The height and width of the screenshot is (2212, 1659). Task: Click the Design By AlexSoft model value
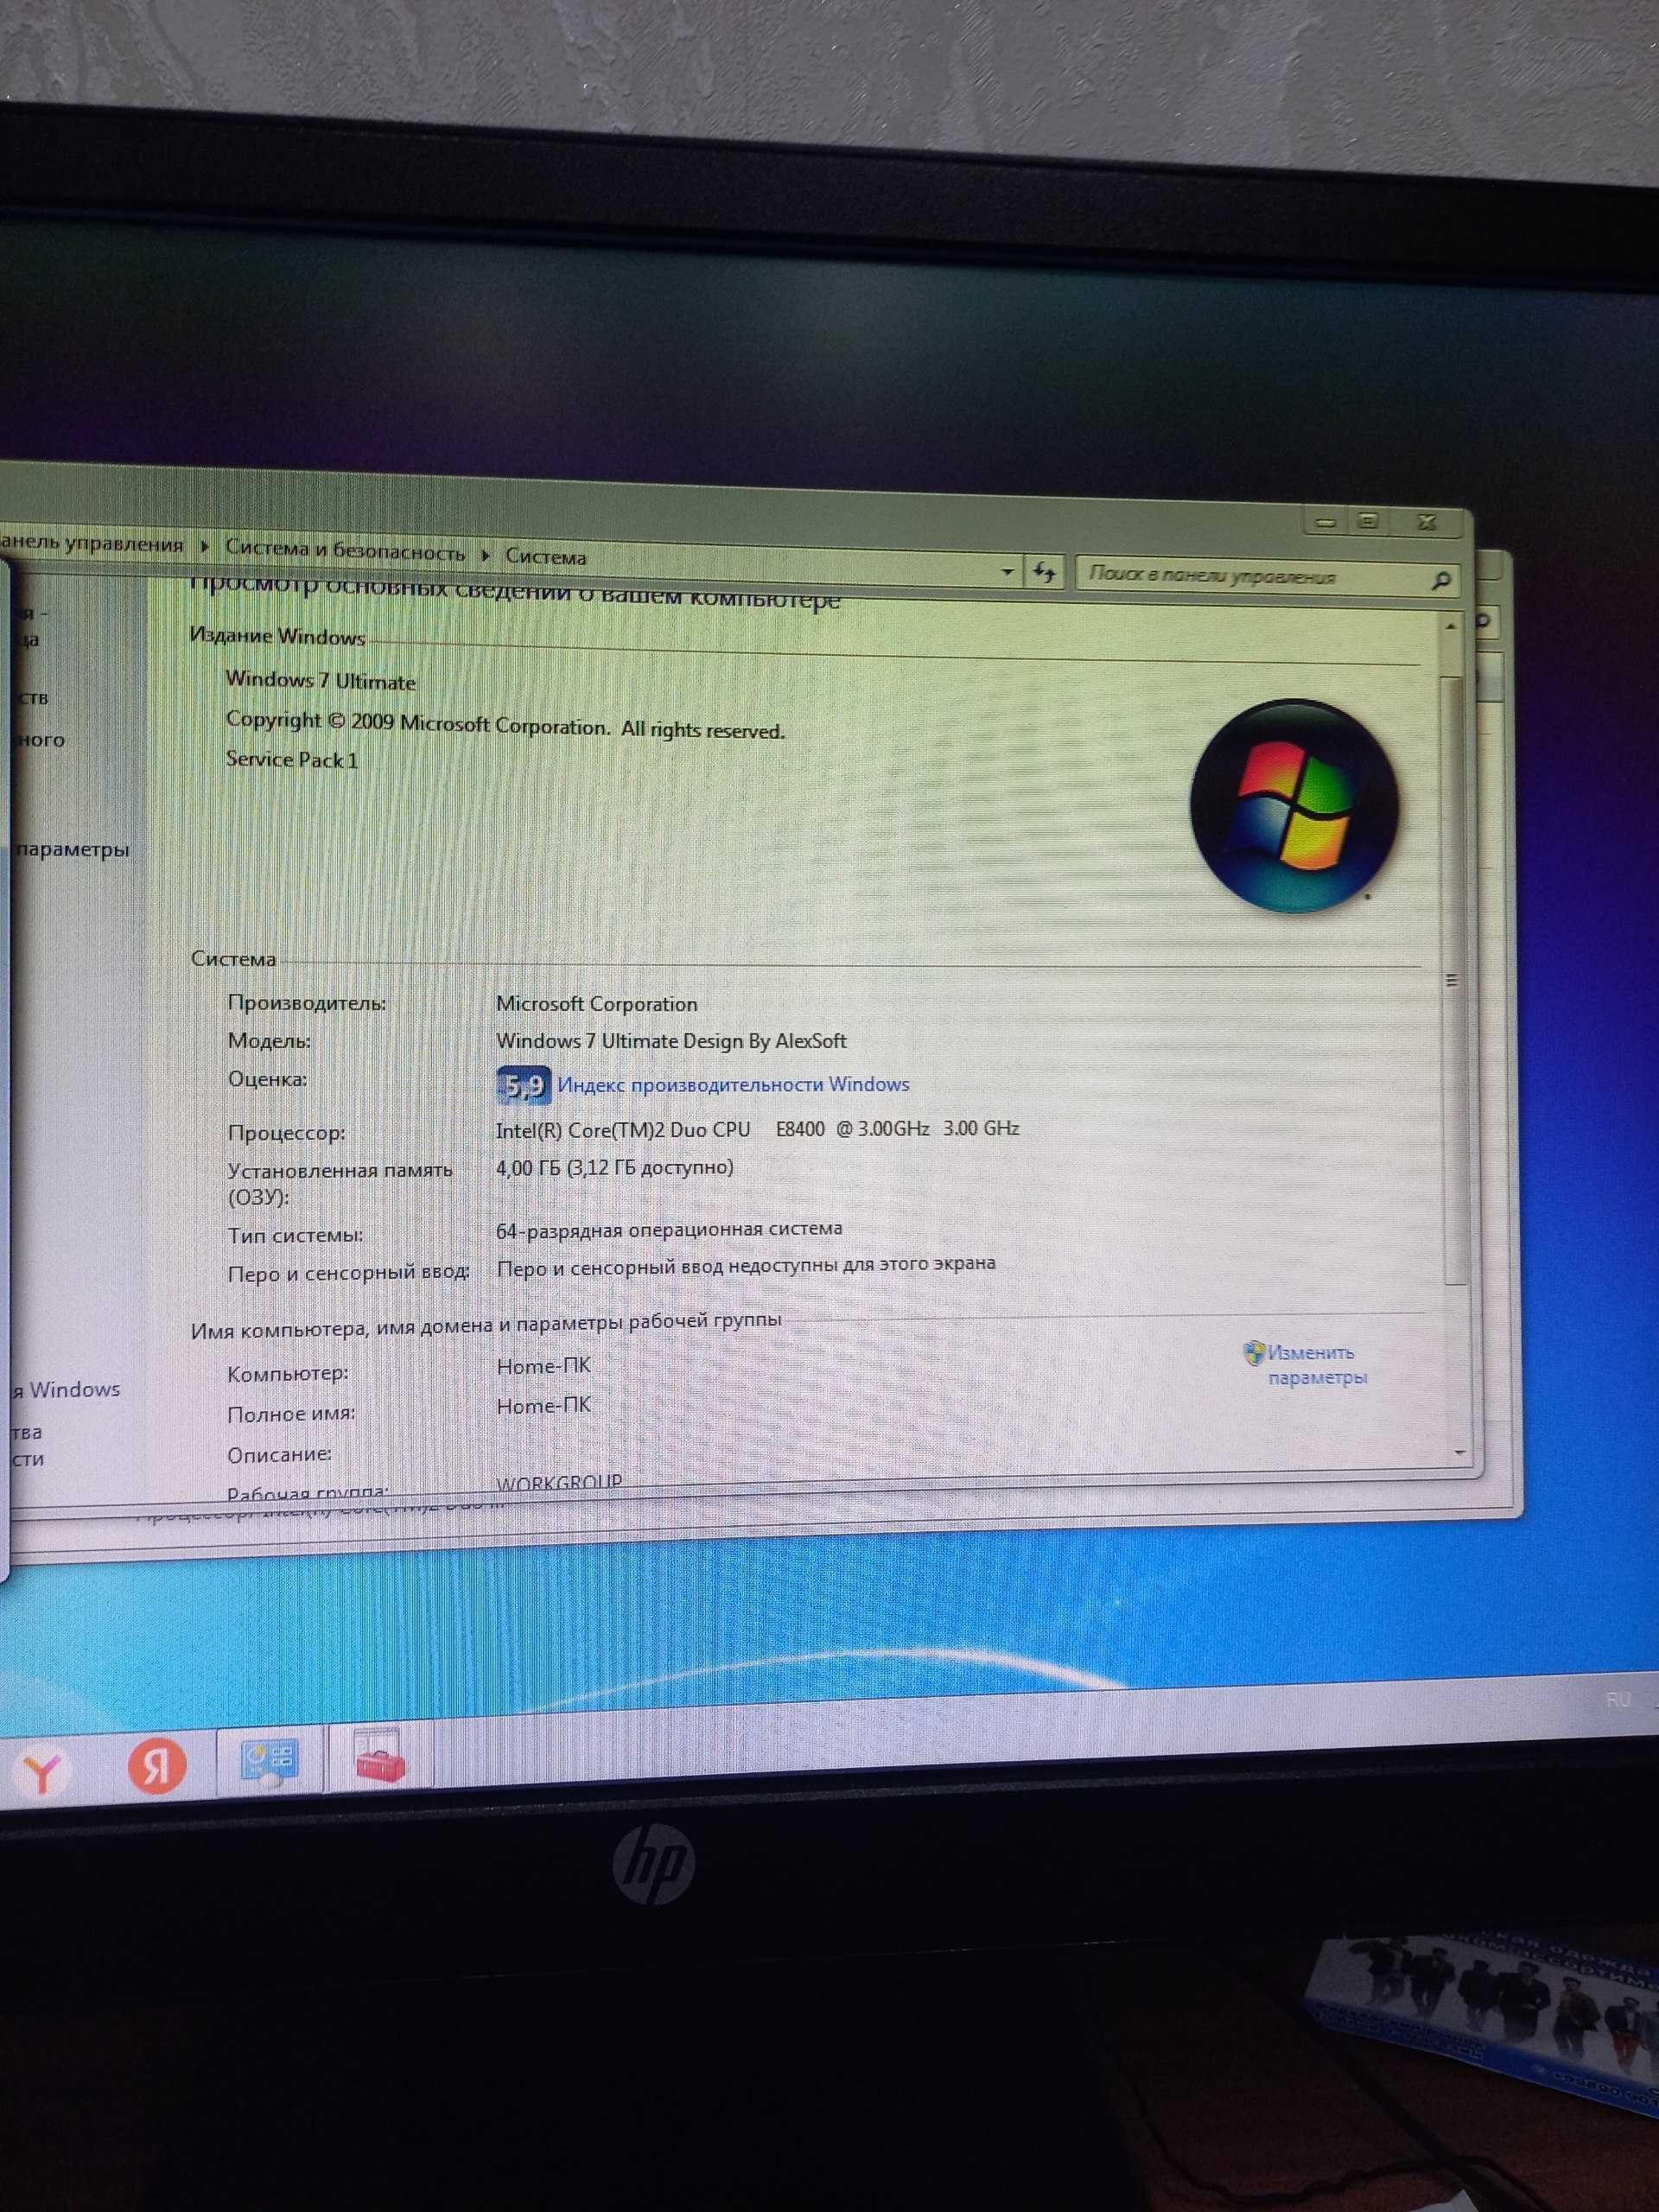[x=671, y=1041]
